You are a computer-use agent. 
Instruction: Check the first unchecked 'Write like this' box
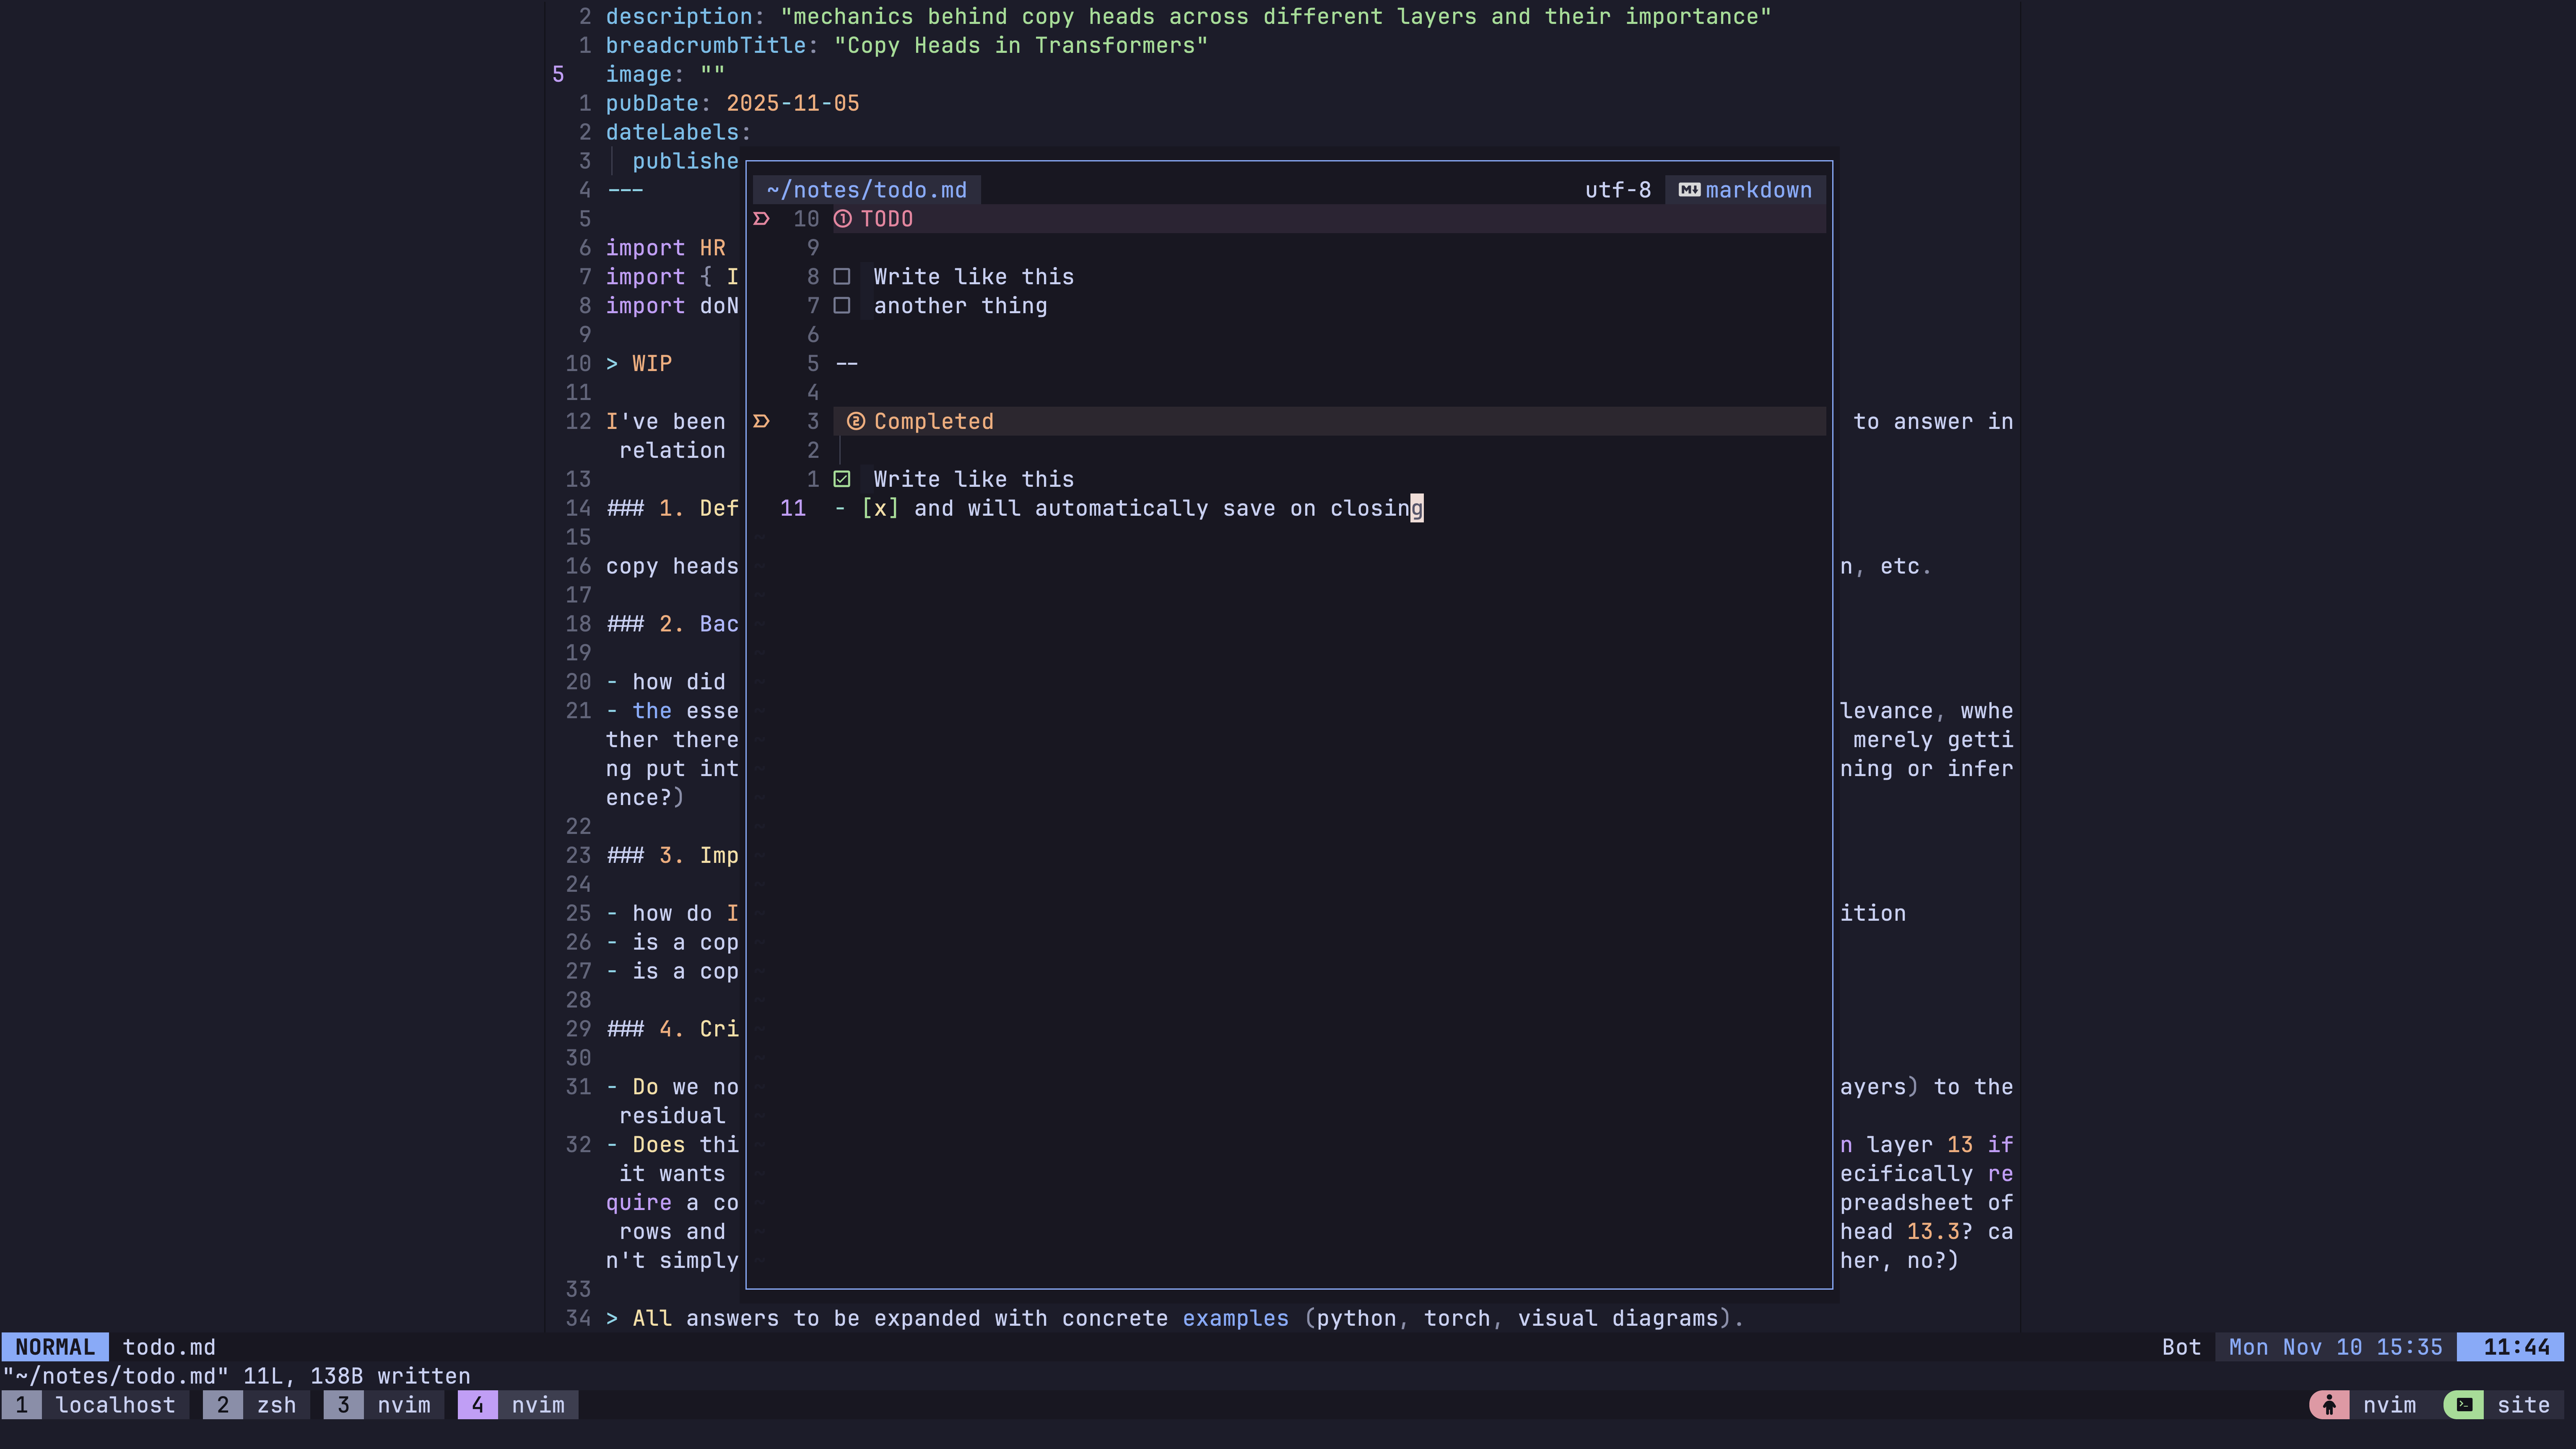click(x=842, y=277)
